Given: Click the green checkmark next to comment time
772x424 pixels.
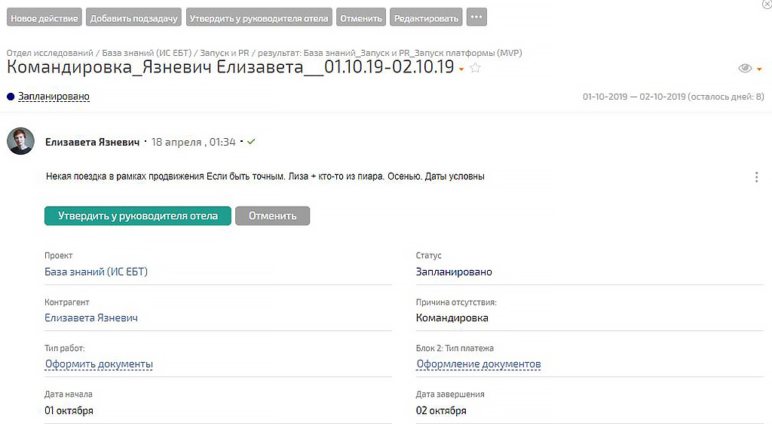Looking at the screenshot, I should click(251, 142).
